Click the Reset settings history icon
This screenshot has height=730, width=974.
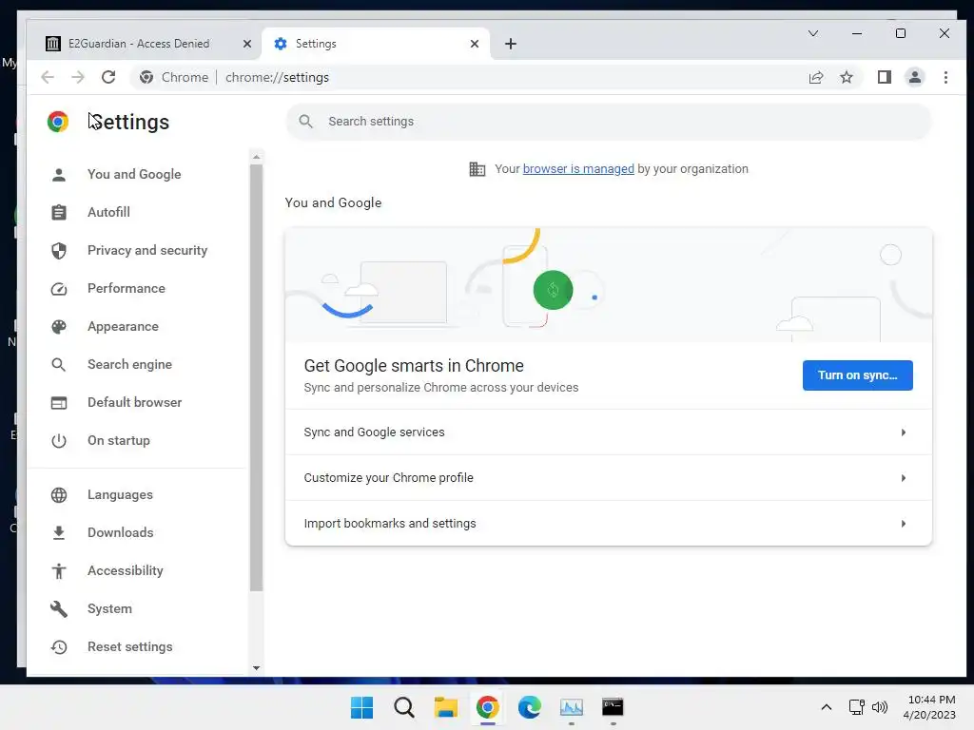click(59, 646)
